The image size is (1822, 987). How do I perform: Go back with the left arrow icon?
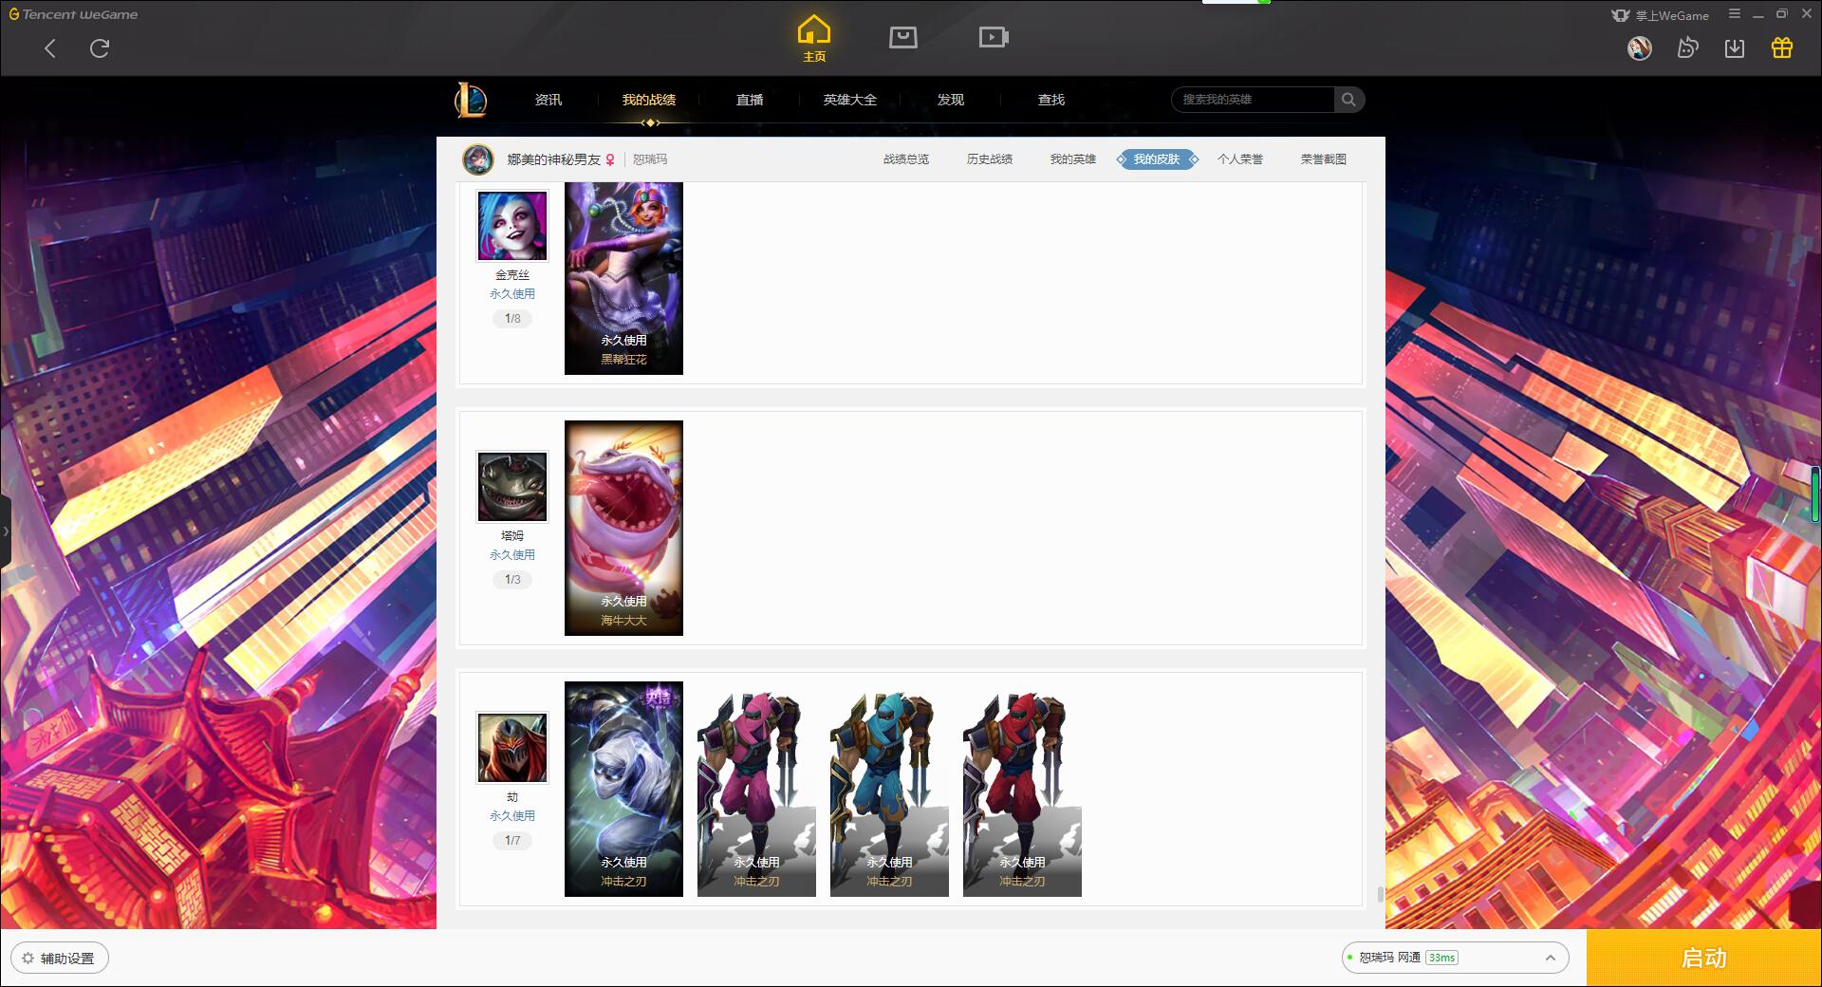pyautogui.click(x=50, y=48)
